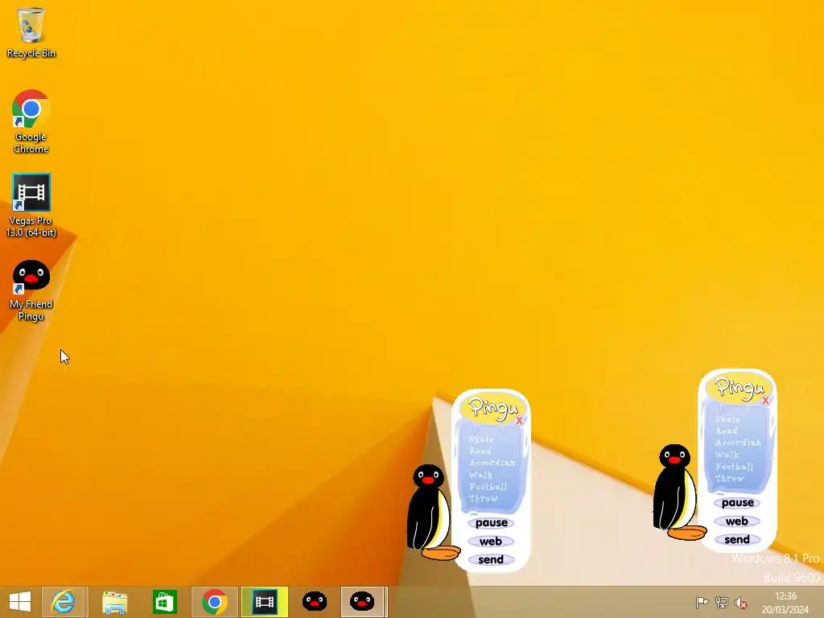Switch to Vegas Pro taskbar icon
The height and width of the screenshot is (618, 824).
pos(264,602)
